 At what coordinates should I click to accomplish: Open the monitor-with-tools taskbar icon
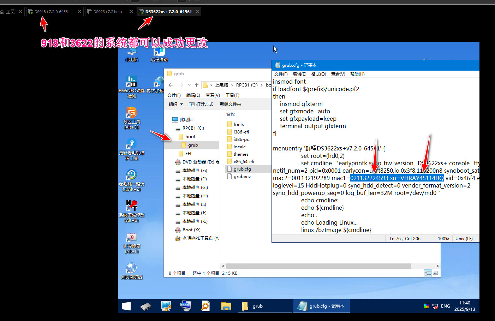[166, 306]
